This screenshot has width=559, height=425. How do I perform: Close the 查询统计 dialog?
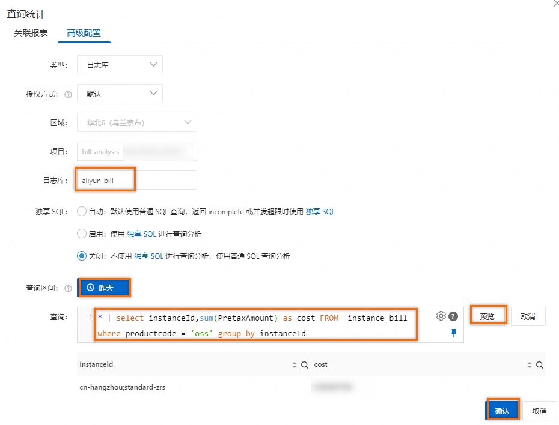[555, 3]
